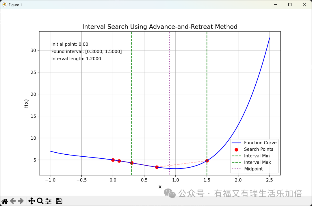Toggle the Pan tool with cross arrows
The height and width of the screenshot is (206, 312).
[31, 201]
